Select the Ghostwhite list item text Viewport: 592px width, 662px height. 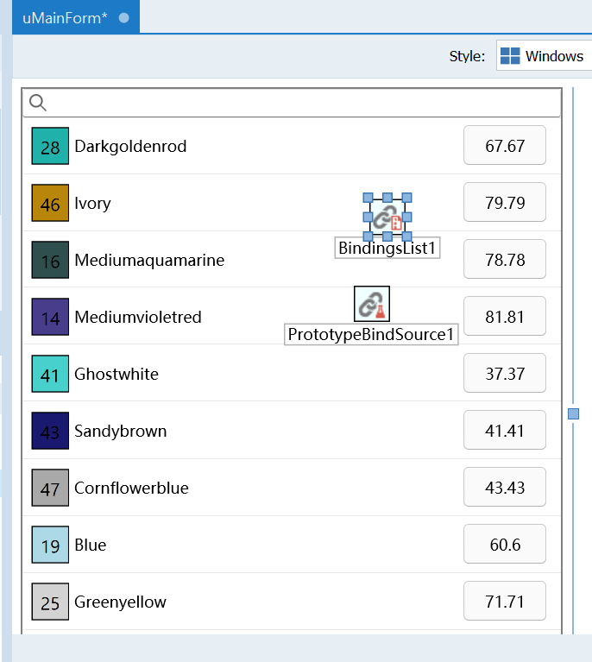pos(117,374)
